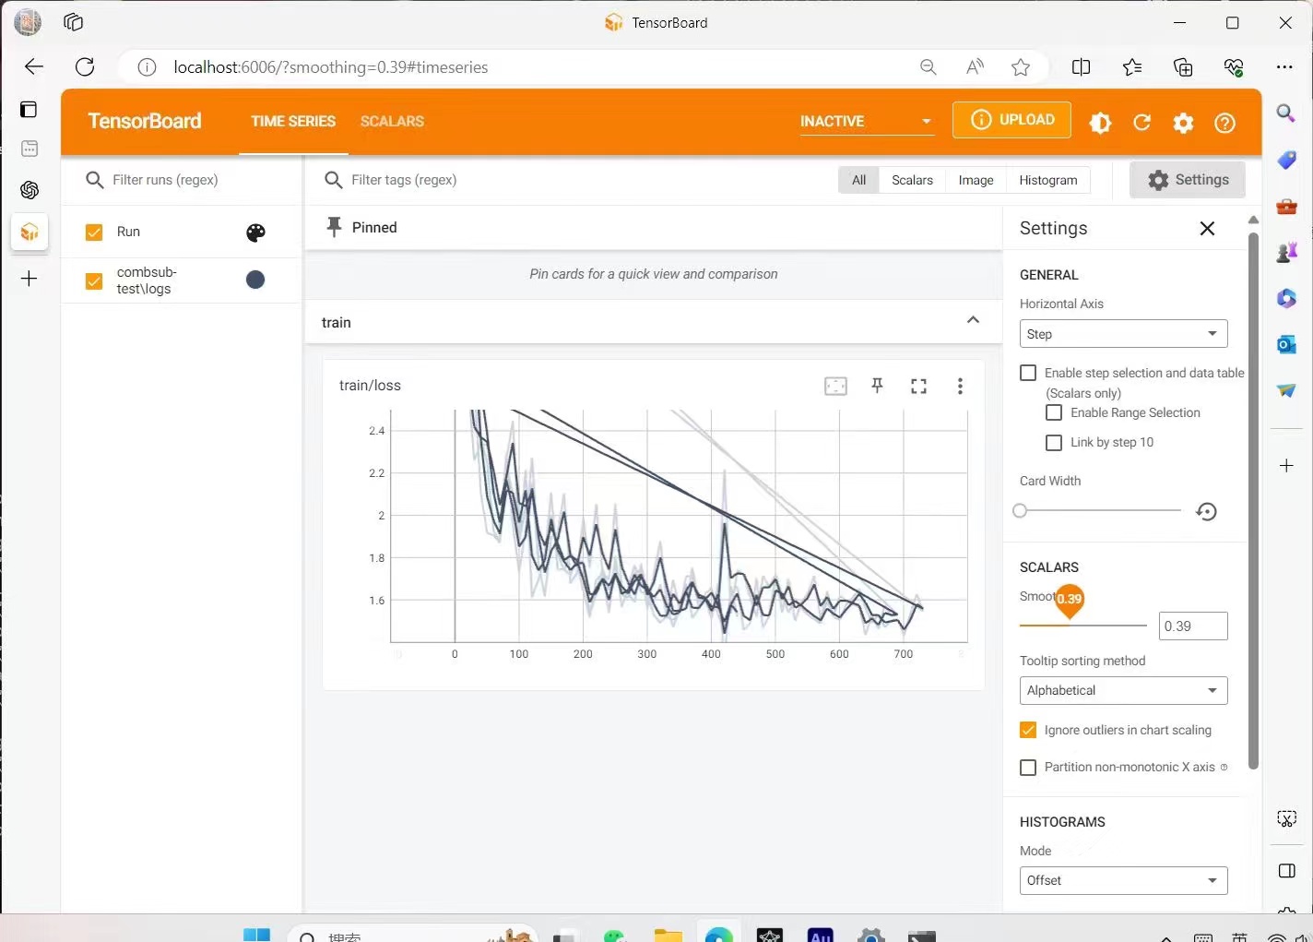Viewport: 1313px width, 942px height.
Task: Open Browser essentials heart icon
Action: [x=1234, y=67]
